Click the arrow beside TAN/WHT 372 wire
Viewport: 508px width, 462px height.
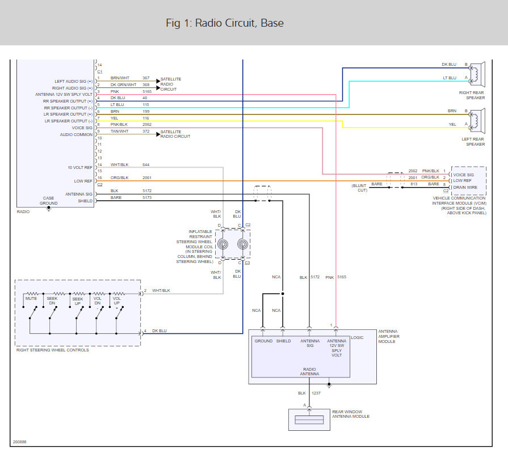click(x=158, y=134)
